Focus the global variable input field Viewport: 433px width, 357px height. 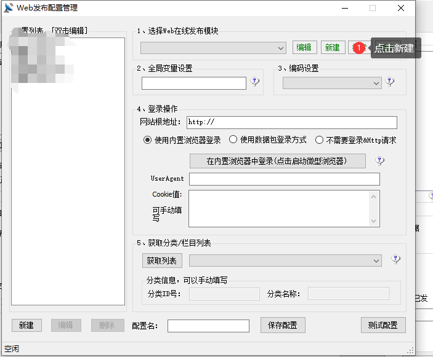(x=194, y=83)
